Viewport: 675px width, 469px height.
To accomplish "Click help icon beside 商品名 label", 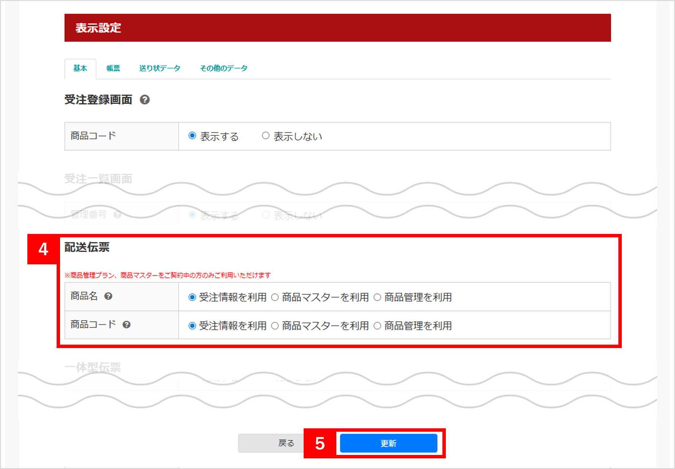I will [x=108, y=296].
